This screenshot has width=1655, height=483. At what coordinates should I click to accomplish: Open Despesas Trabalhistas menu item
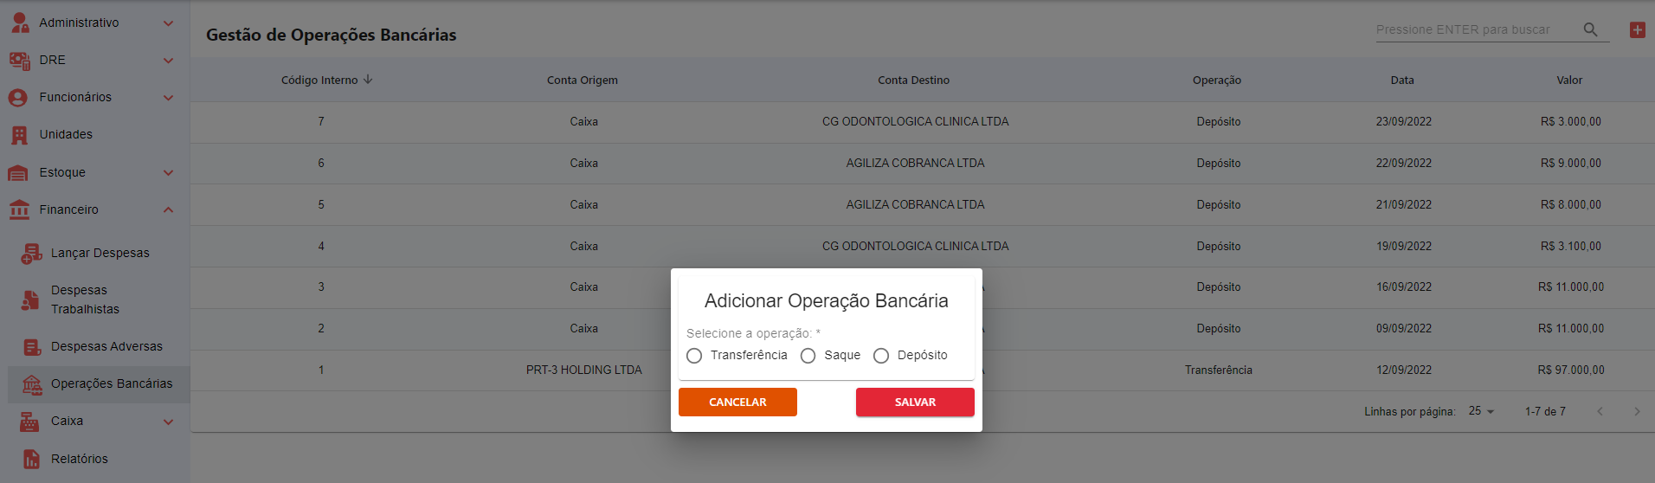click(85, 299)
